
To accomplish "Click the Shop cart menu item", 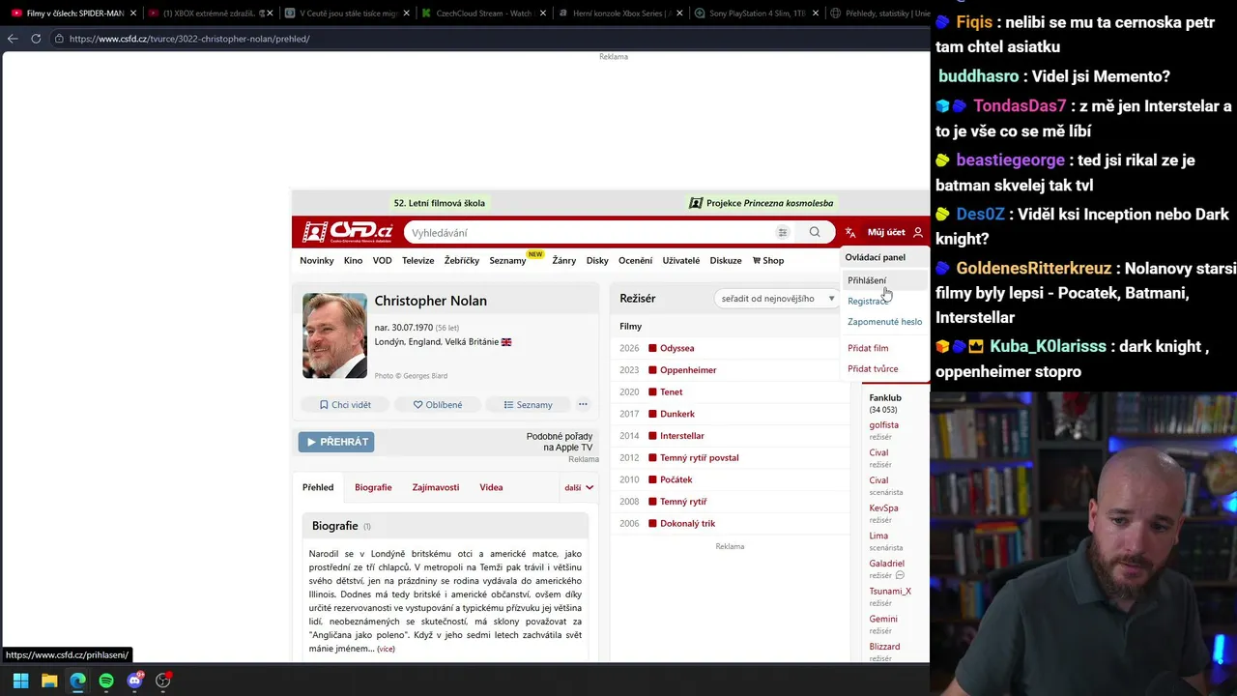I will tap(768, 260).
